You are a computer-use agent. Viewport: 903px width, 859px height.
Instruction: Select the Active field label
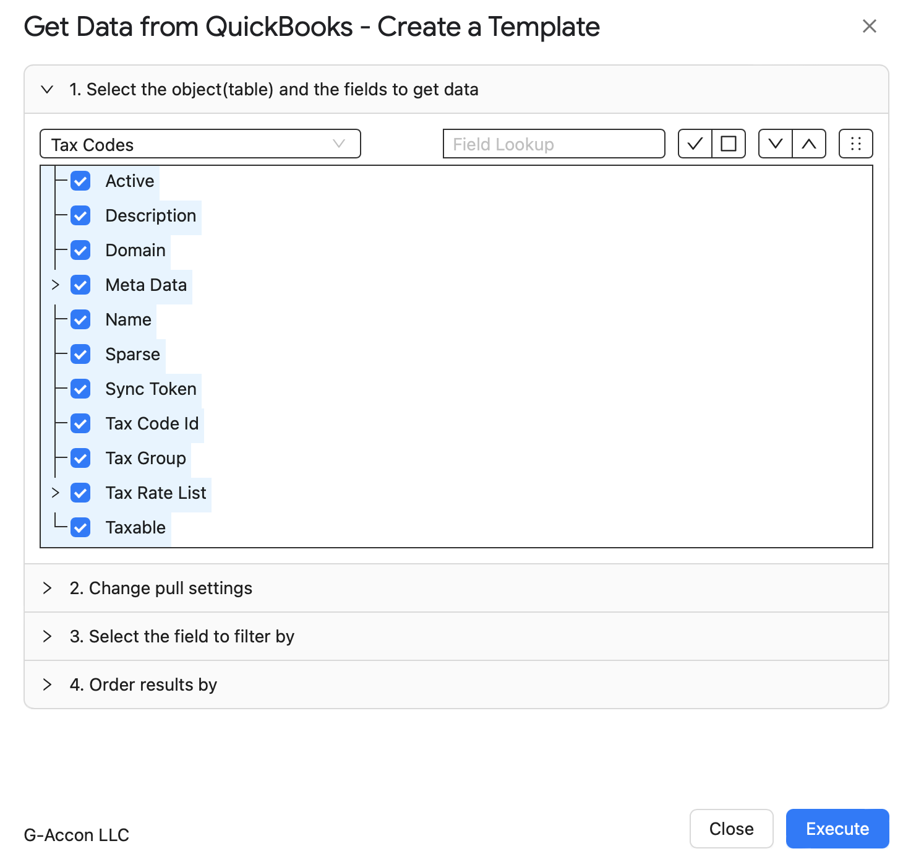[x=130, y=181]
